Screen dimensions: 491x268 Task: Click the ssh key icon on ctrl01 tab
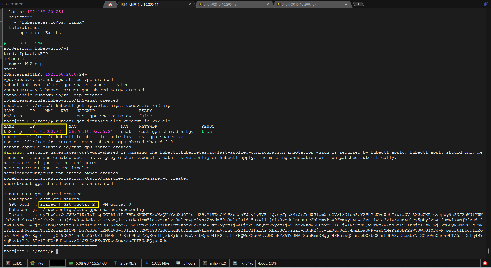[123, 4]
